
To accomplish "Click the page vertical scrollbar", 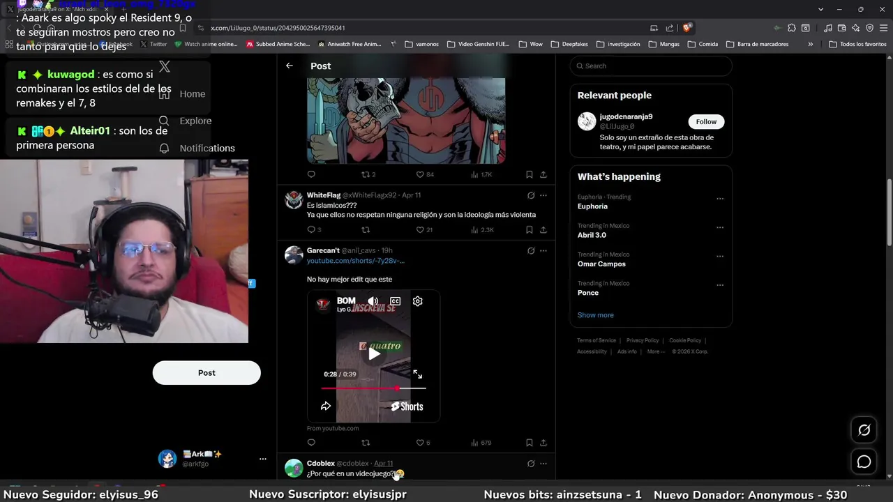I will 890,213.
